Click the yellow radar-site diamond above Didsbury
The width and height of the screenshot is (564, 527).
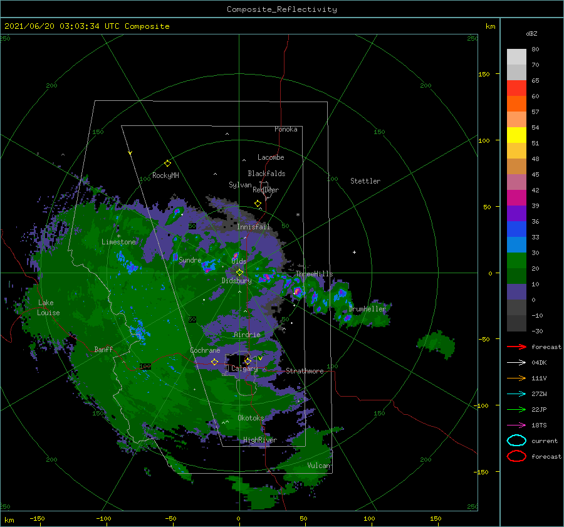(239, 273)
